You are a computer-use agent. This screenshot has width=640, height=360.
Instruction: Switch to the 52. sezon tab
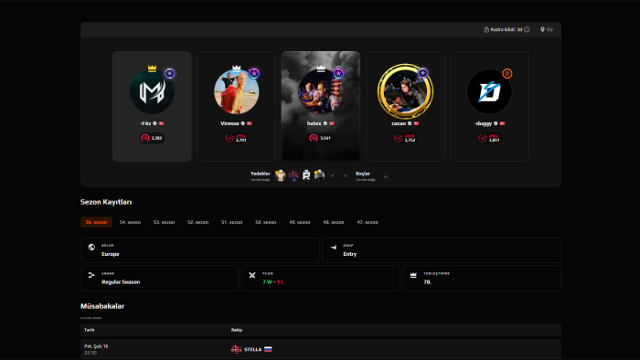click(x=198, y=222)
